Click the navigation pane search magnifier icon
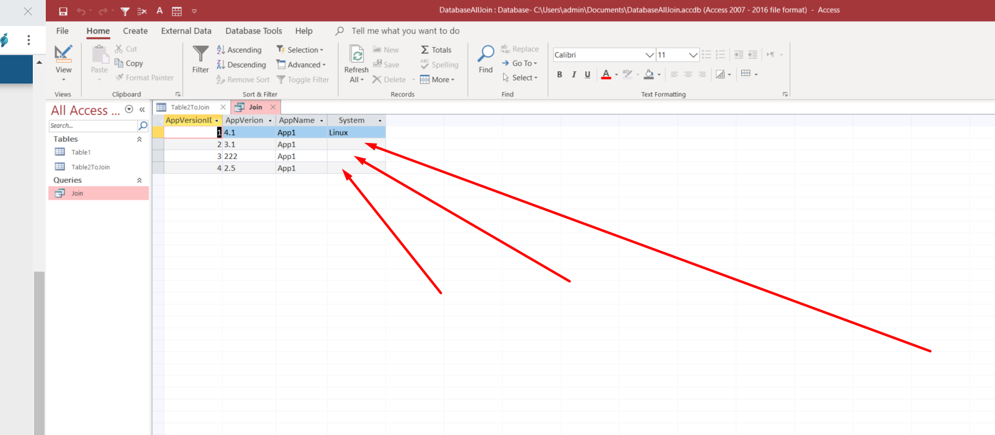The image size is (995, 435). 143,126
